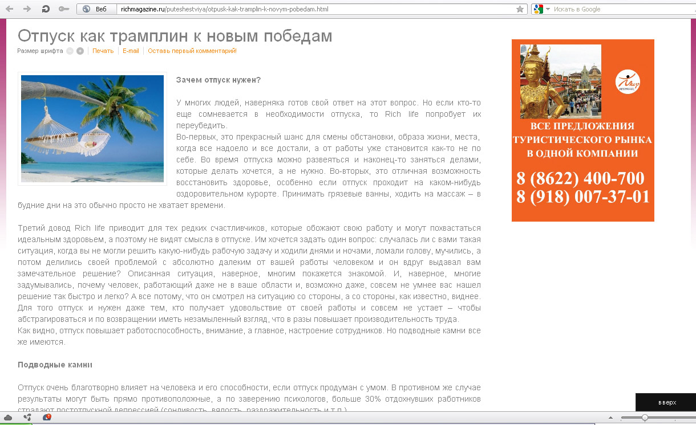Open the Opera Link cloud icon in status bar
The width and height of the screenshot is (696, 425).
[x=9, y=418]
